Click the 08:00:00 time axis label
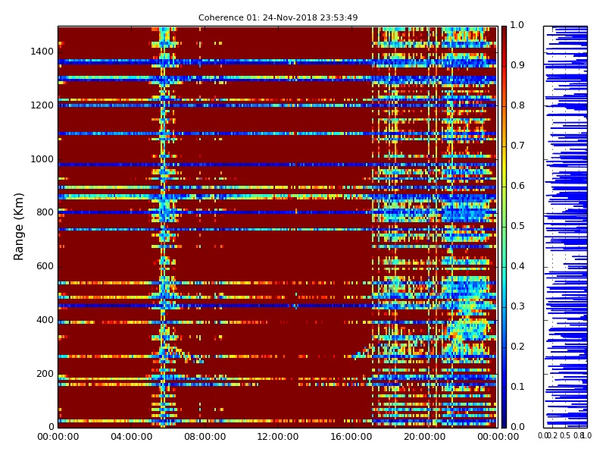Viewport: 606px width, 455px height. [x=205, y=437]
